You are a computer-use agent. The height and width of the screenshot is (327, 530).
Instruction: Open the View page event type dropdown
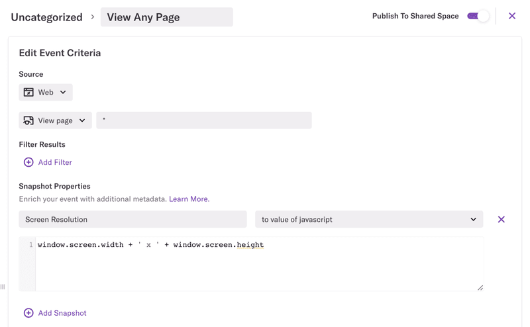(x=56, y=120)
